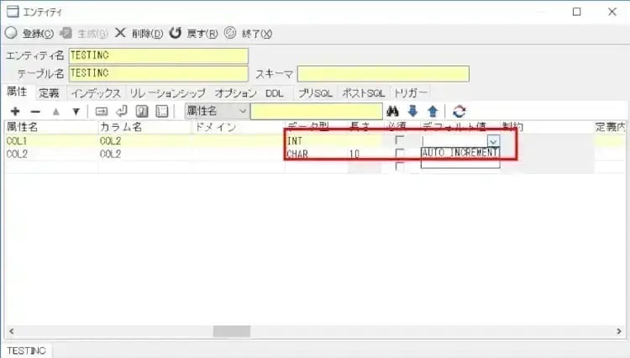Viewport: 630px width, 358px height.
Task: Open the DDL tab
Action: [274, 92]
